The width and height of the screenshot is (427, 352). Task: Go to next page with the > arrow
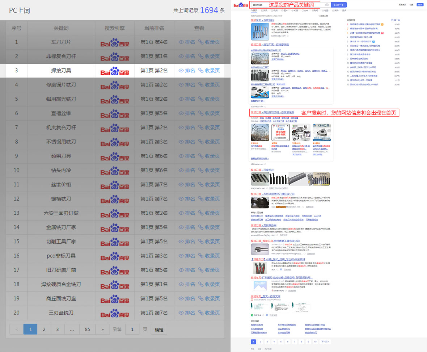coord(103,330)
